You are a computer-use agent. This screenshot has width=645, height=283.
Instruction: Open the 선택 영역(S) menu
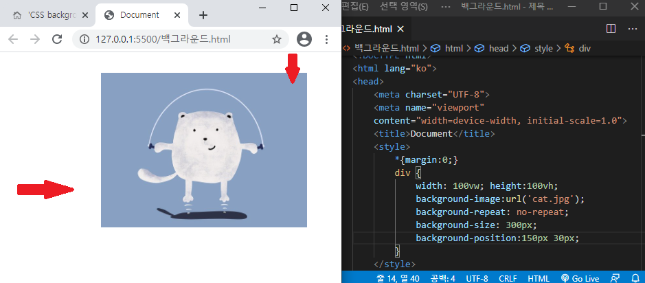click(x=403, y=6)
